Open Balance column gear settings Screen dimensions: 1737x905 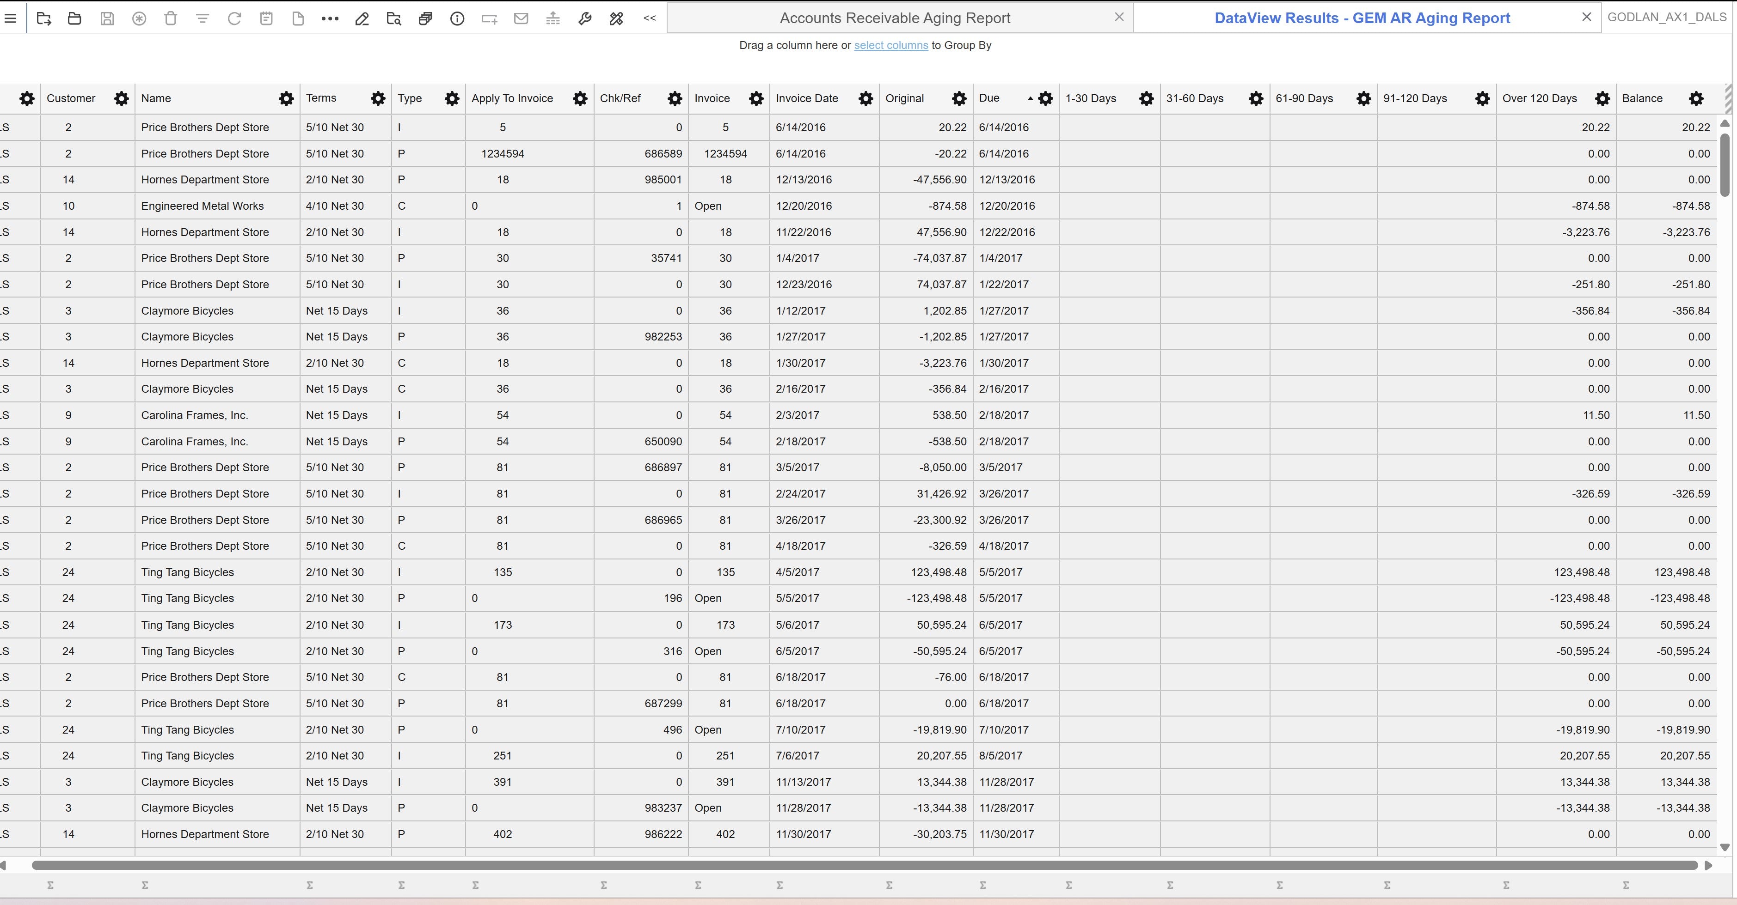coord(1696,99)
